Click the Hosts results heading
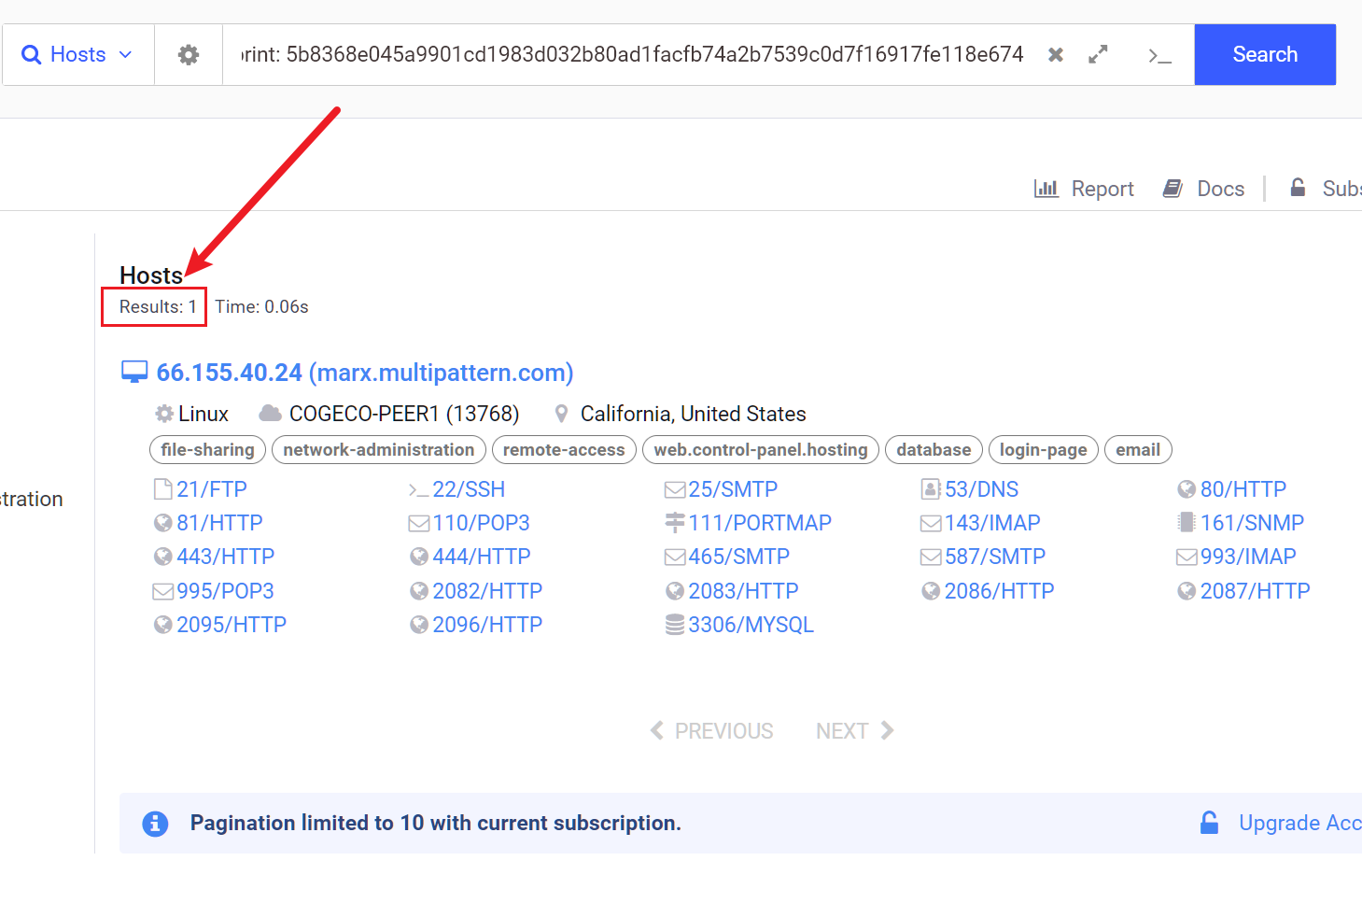The width and height of the screenshot is (1362, 903). coord(151,275)
